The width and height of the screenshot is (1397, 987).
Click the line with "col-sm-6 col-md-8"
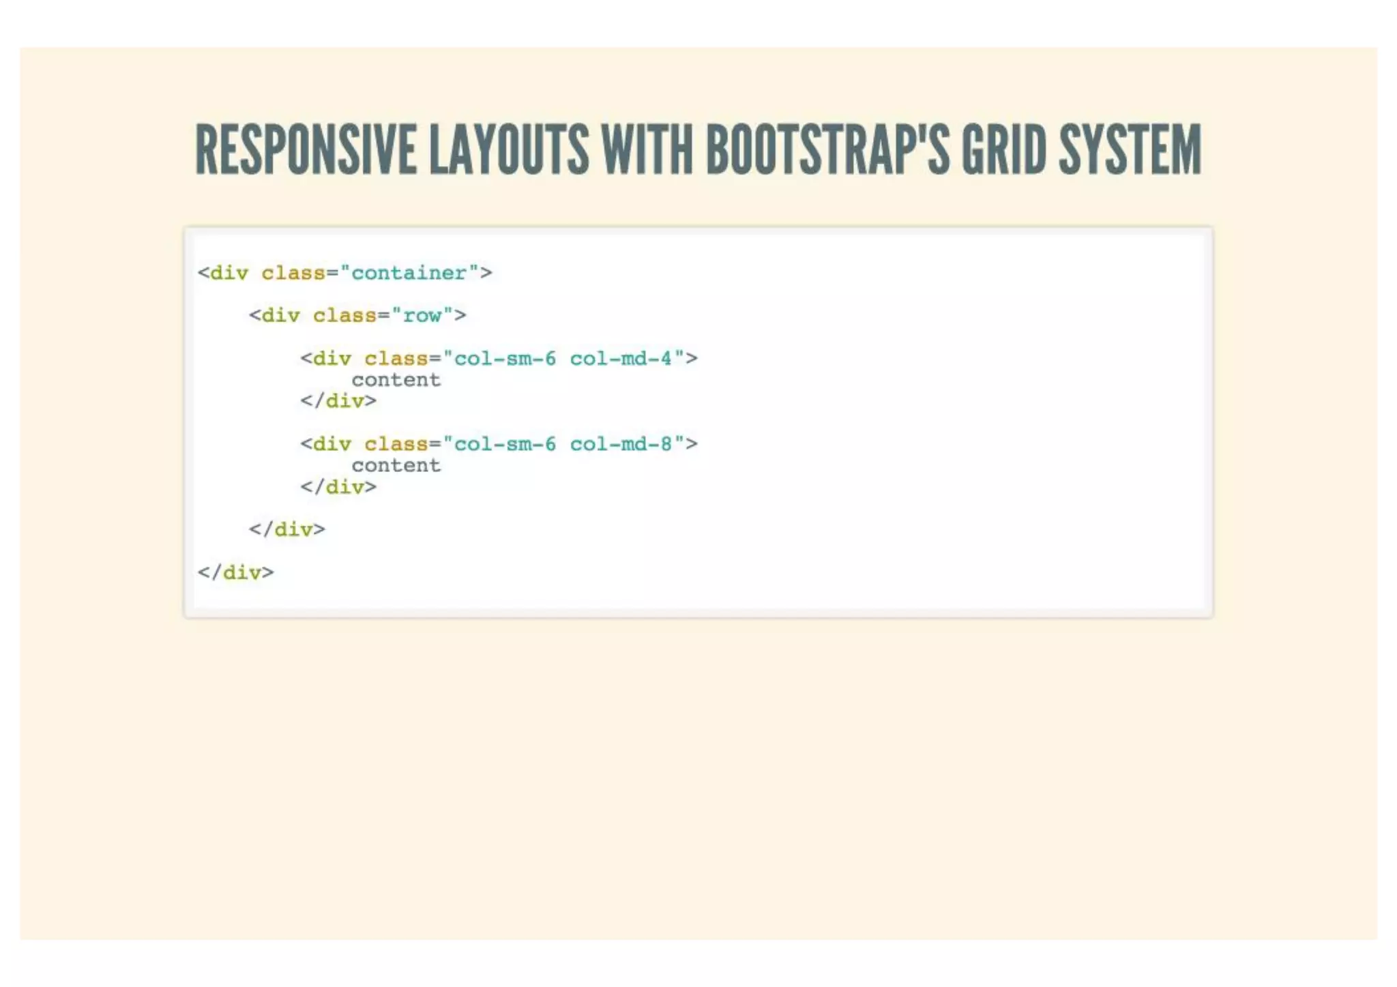click(499, 444)
